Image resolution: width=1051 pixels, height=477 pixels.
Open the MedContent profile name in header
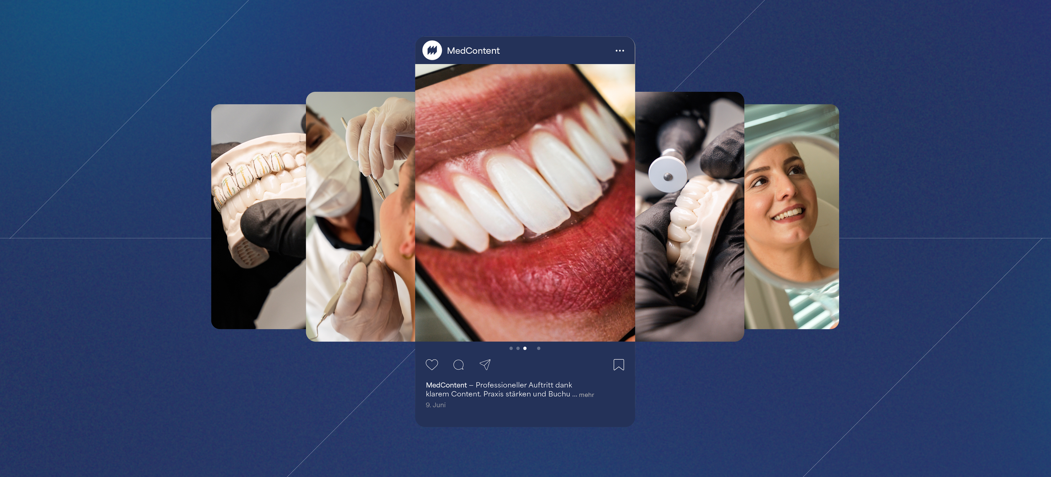(473, 51)
